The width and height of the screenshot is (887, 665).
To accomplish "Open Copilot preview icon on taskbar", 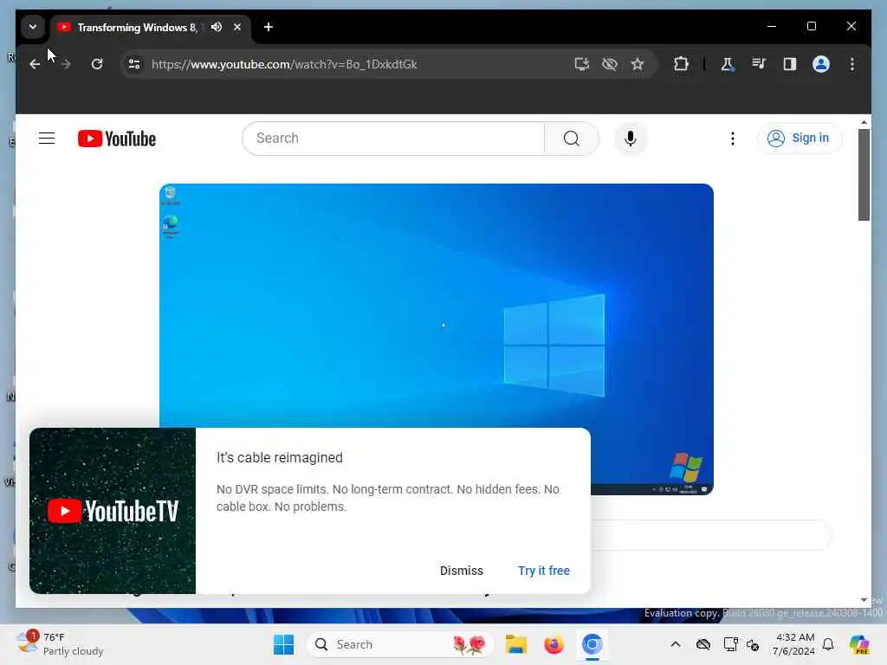I will click(x=859, y=644).
